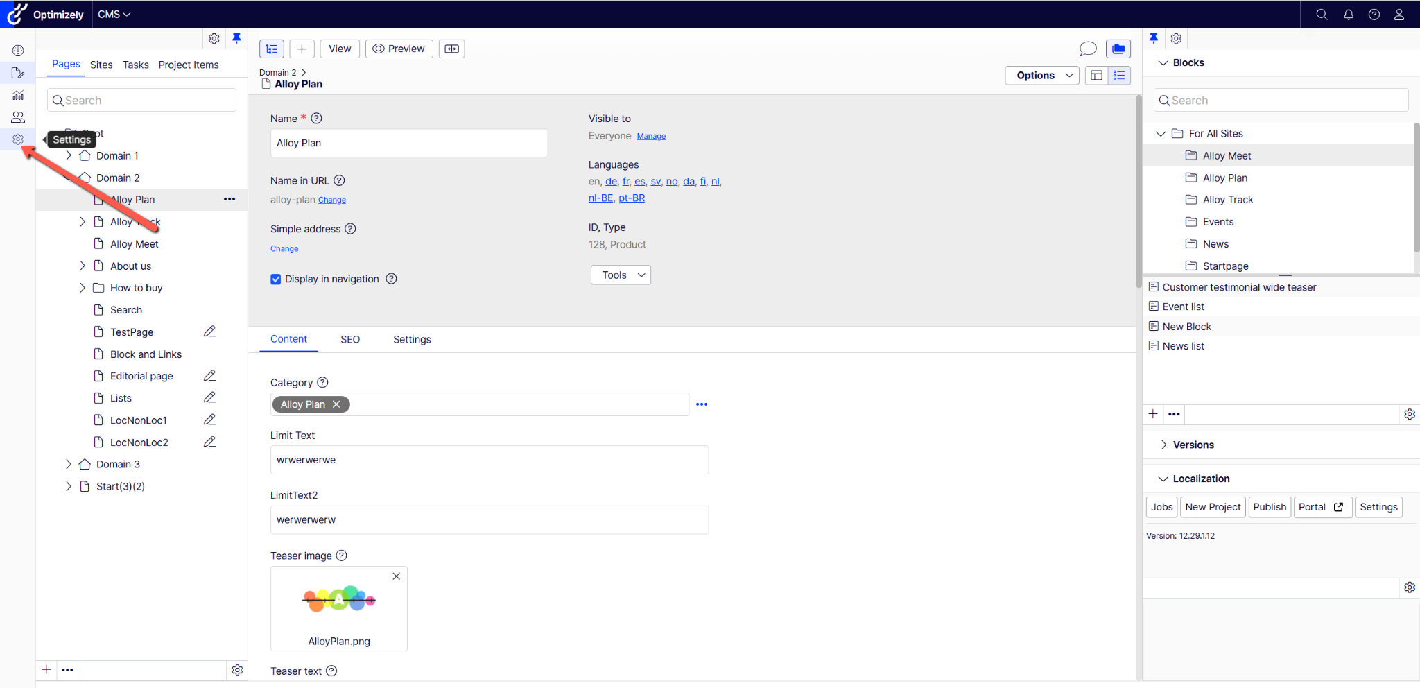Switch to the Project Items tab
The width and height of the screenshot is (1420, 688).
tap(189, 64)
